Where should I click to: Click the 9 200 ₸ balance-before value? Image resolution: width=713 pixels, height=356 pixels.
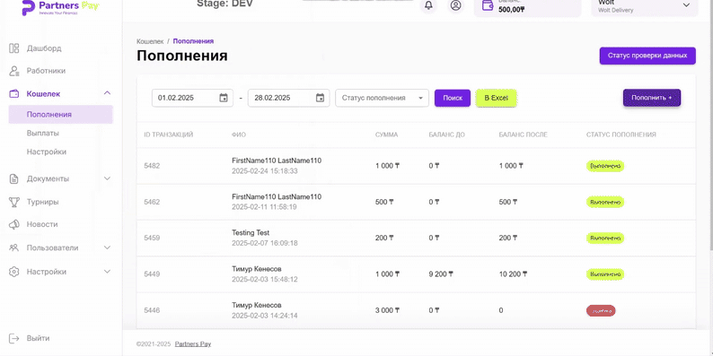441,274
